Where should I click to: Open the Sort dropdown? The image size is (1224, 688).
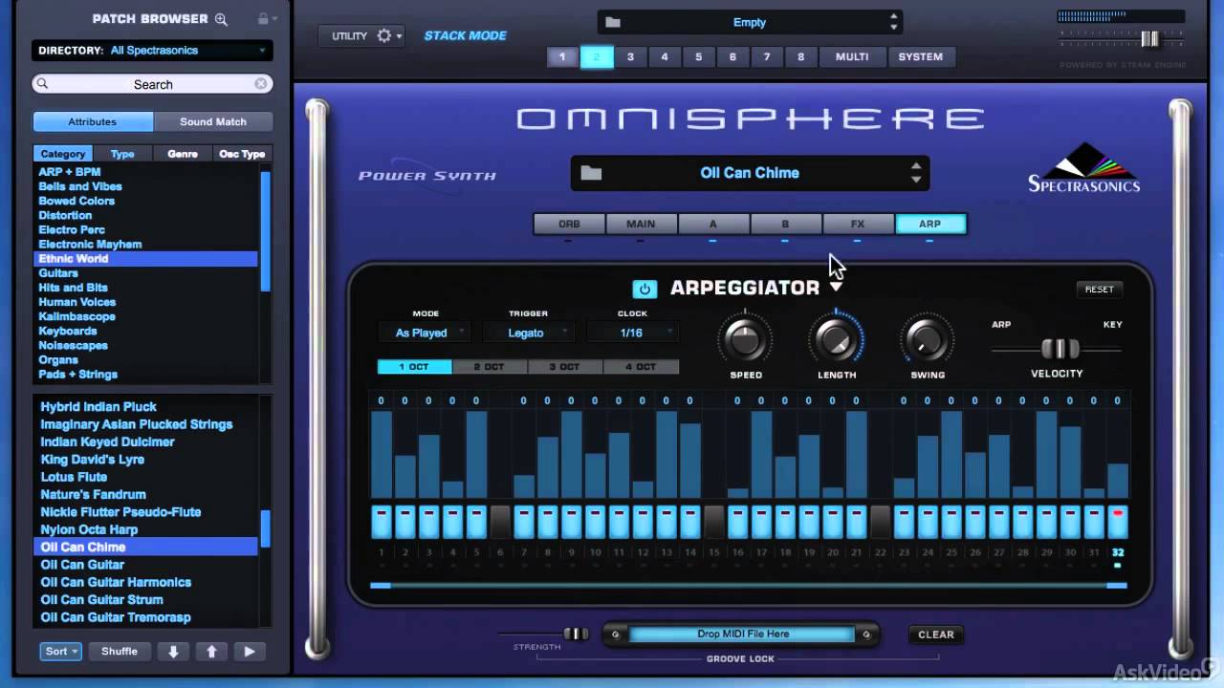(x=60, y=652)
